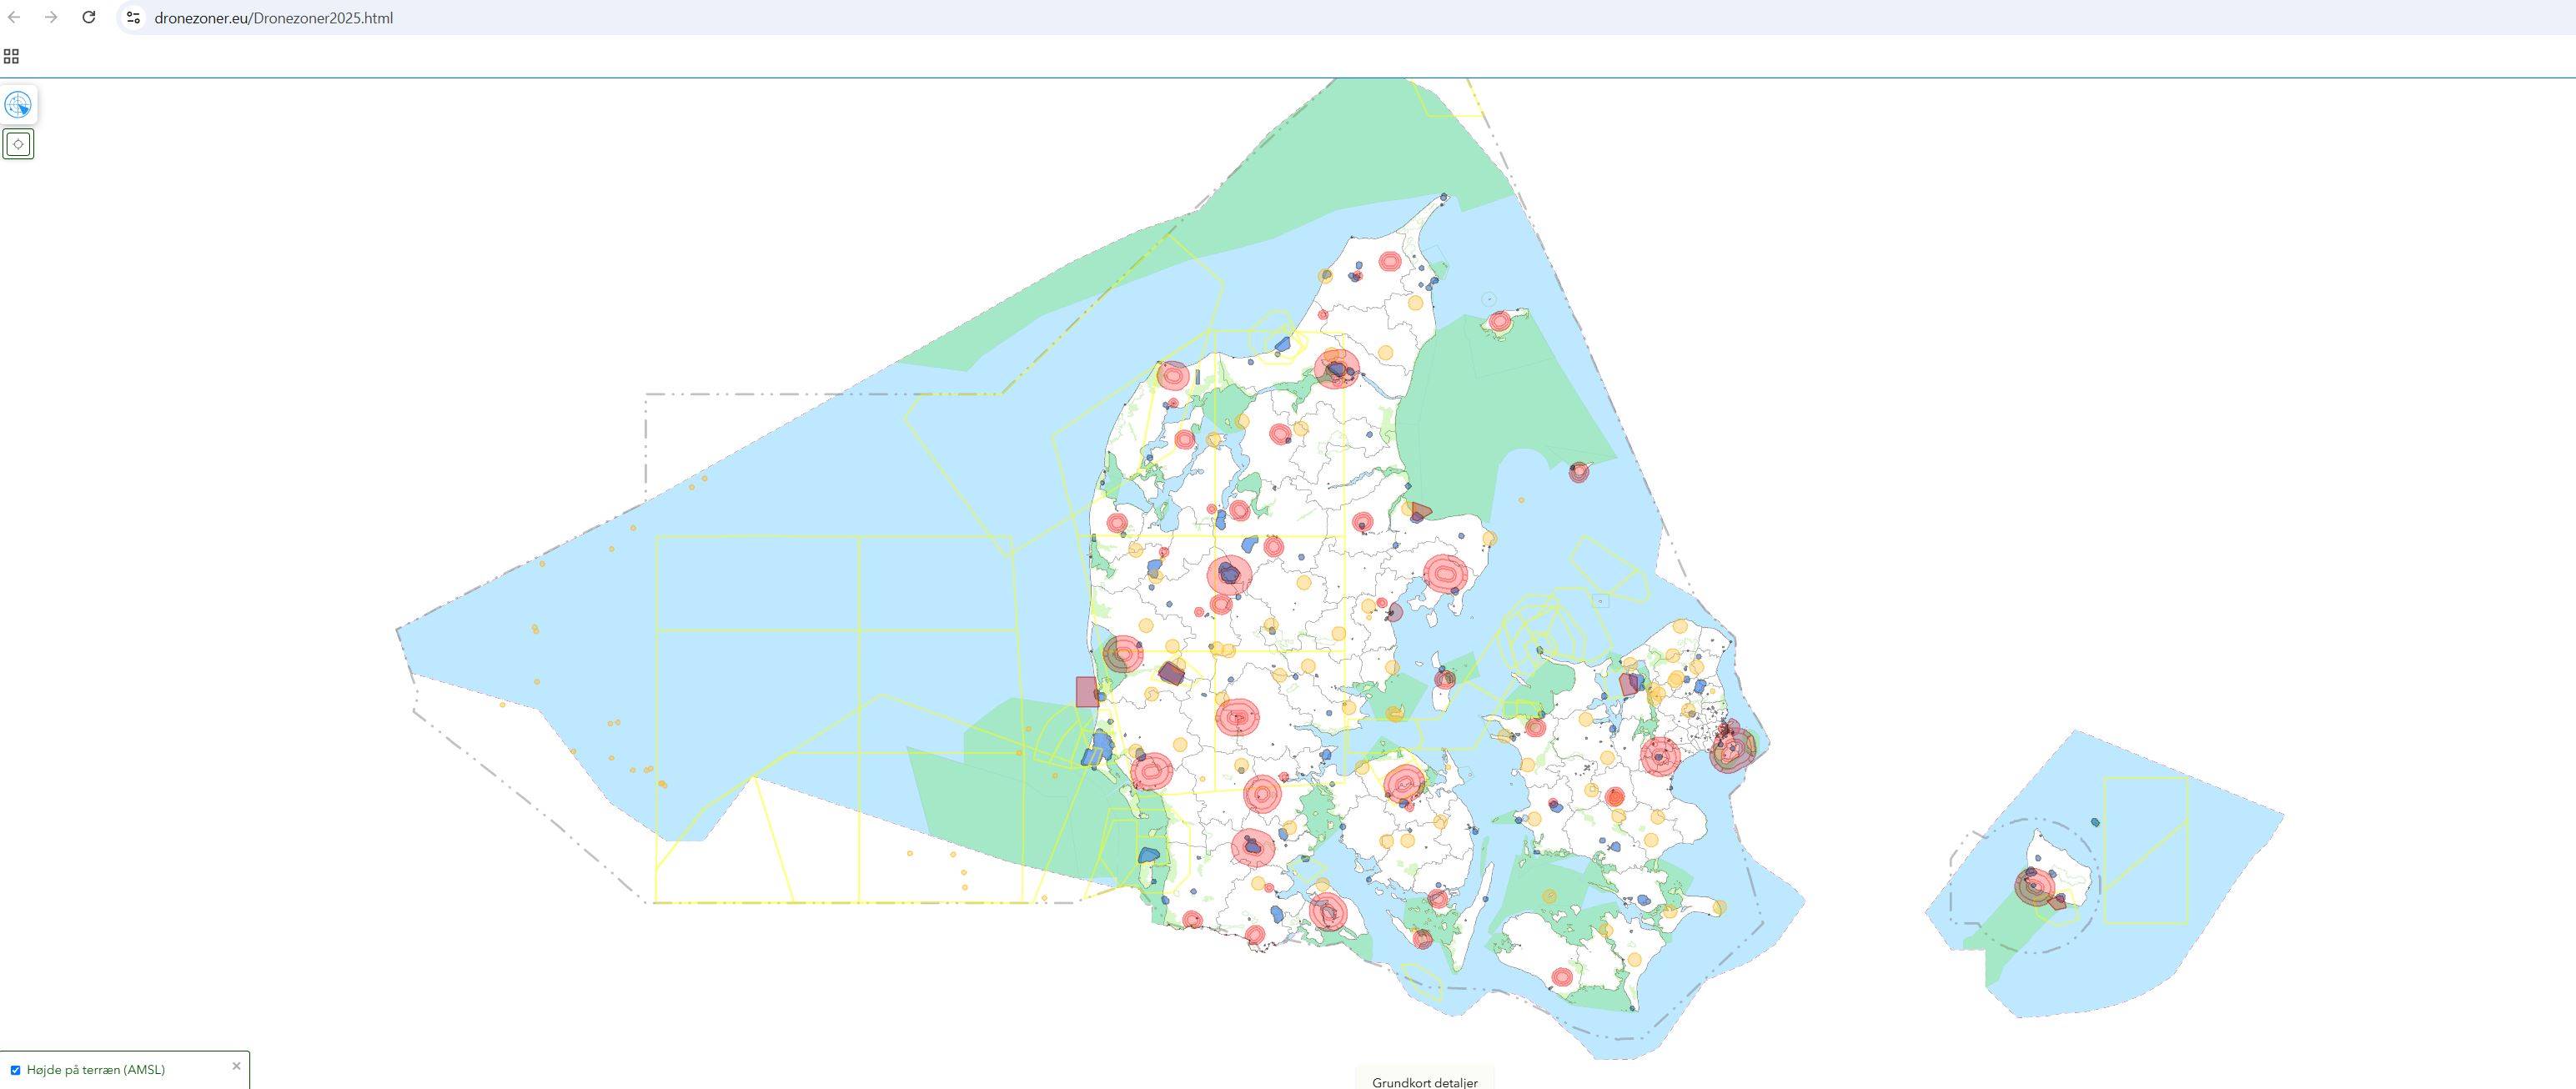The image size is (2576, 1089).
Task: Click red zone on Samsø island
Action: tap(1444, 680)
